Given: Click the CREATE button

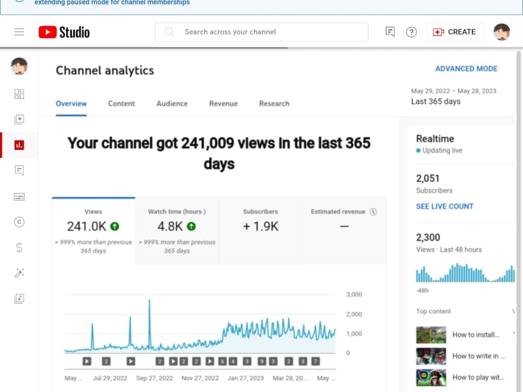Looking at the screenshot, I should point(455,32).
